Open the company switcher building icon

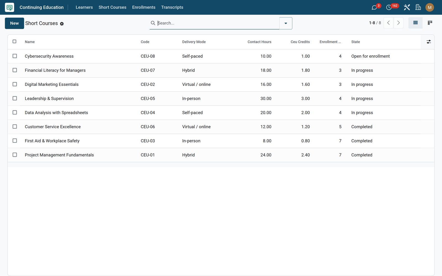point(418,7)
